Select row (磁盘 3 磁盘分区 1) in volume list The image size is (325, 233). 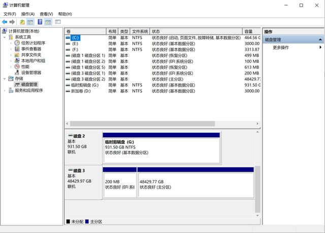pyautogui.click(x=162, y=73)
